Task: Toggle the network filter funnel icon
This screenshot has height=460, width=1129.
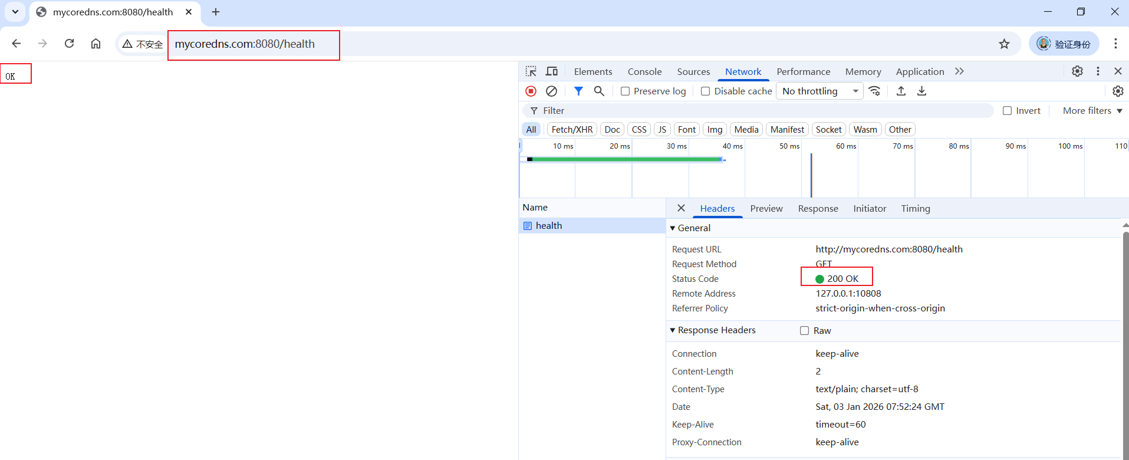Action: point(578,91)
